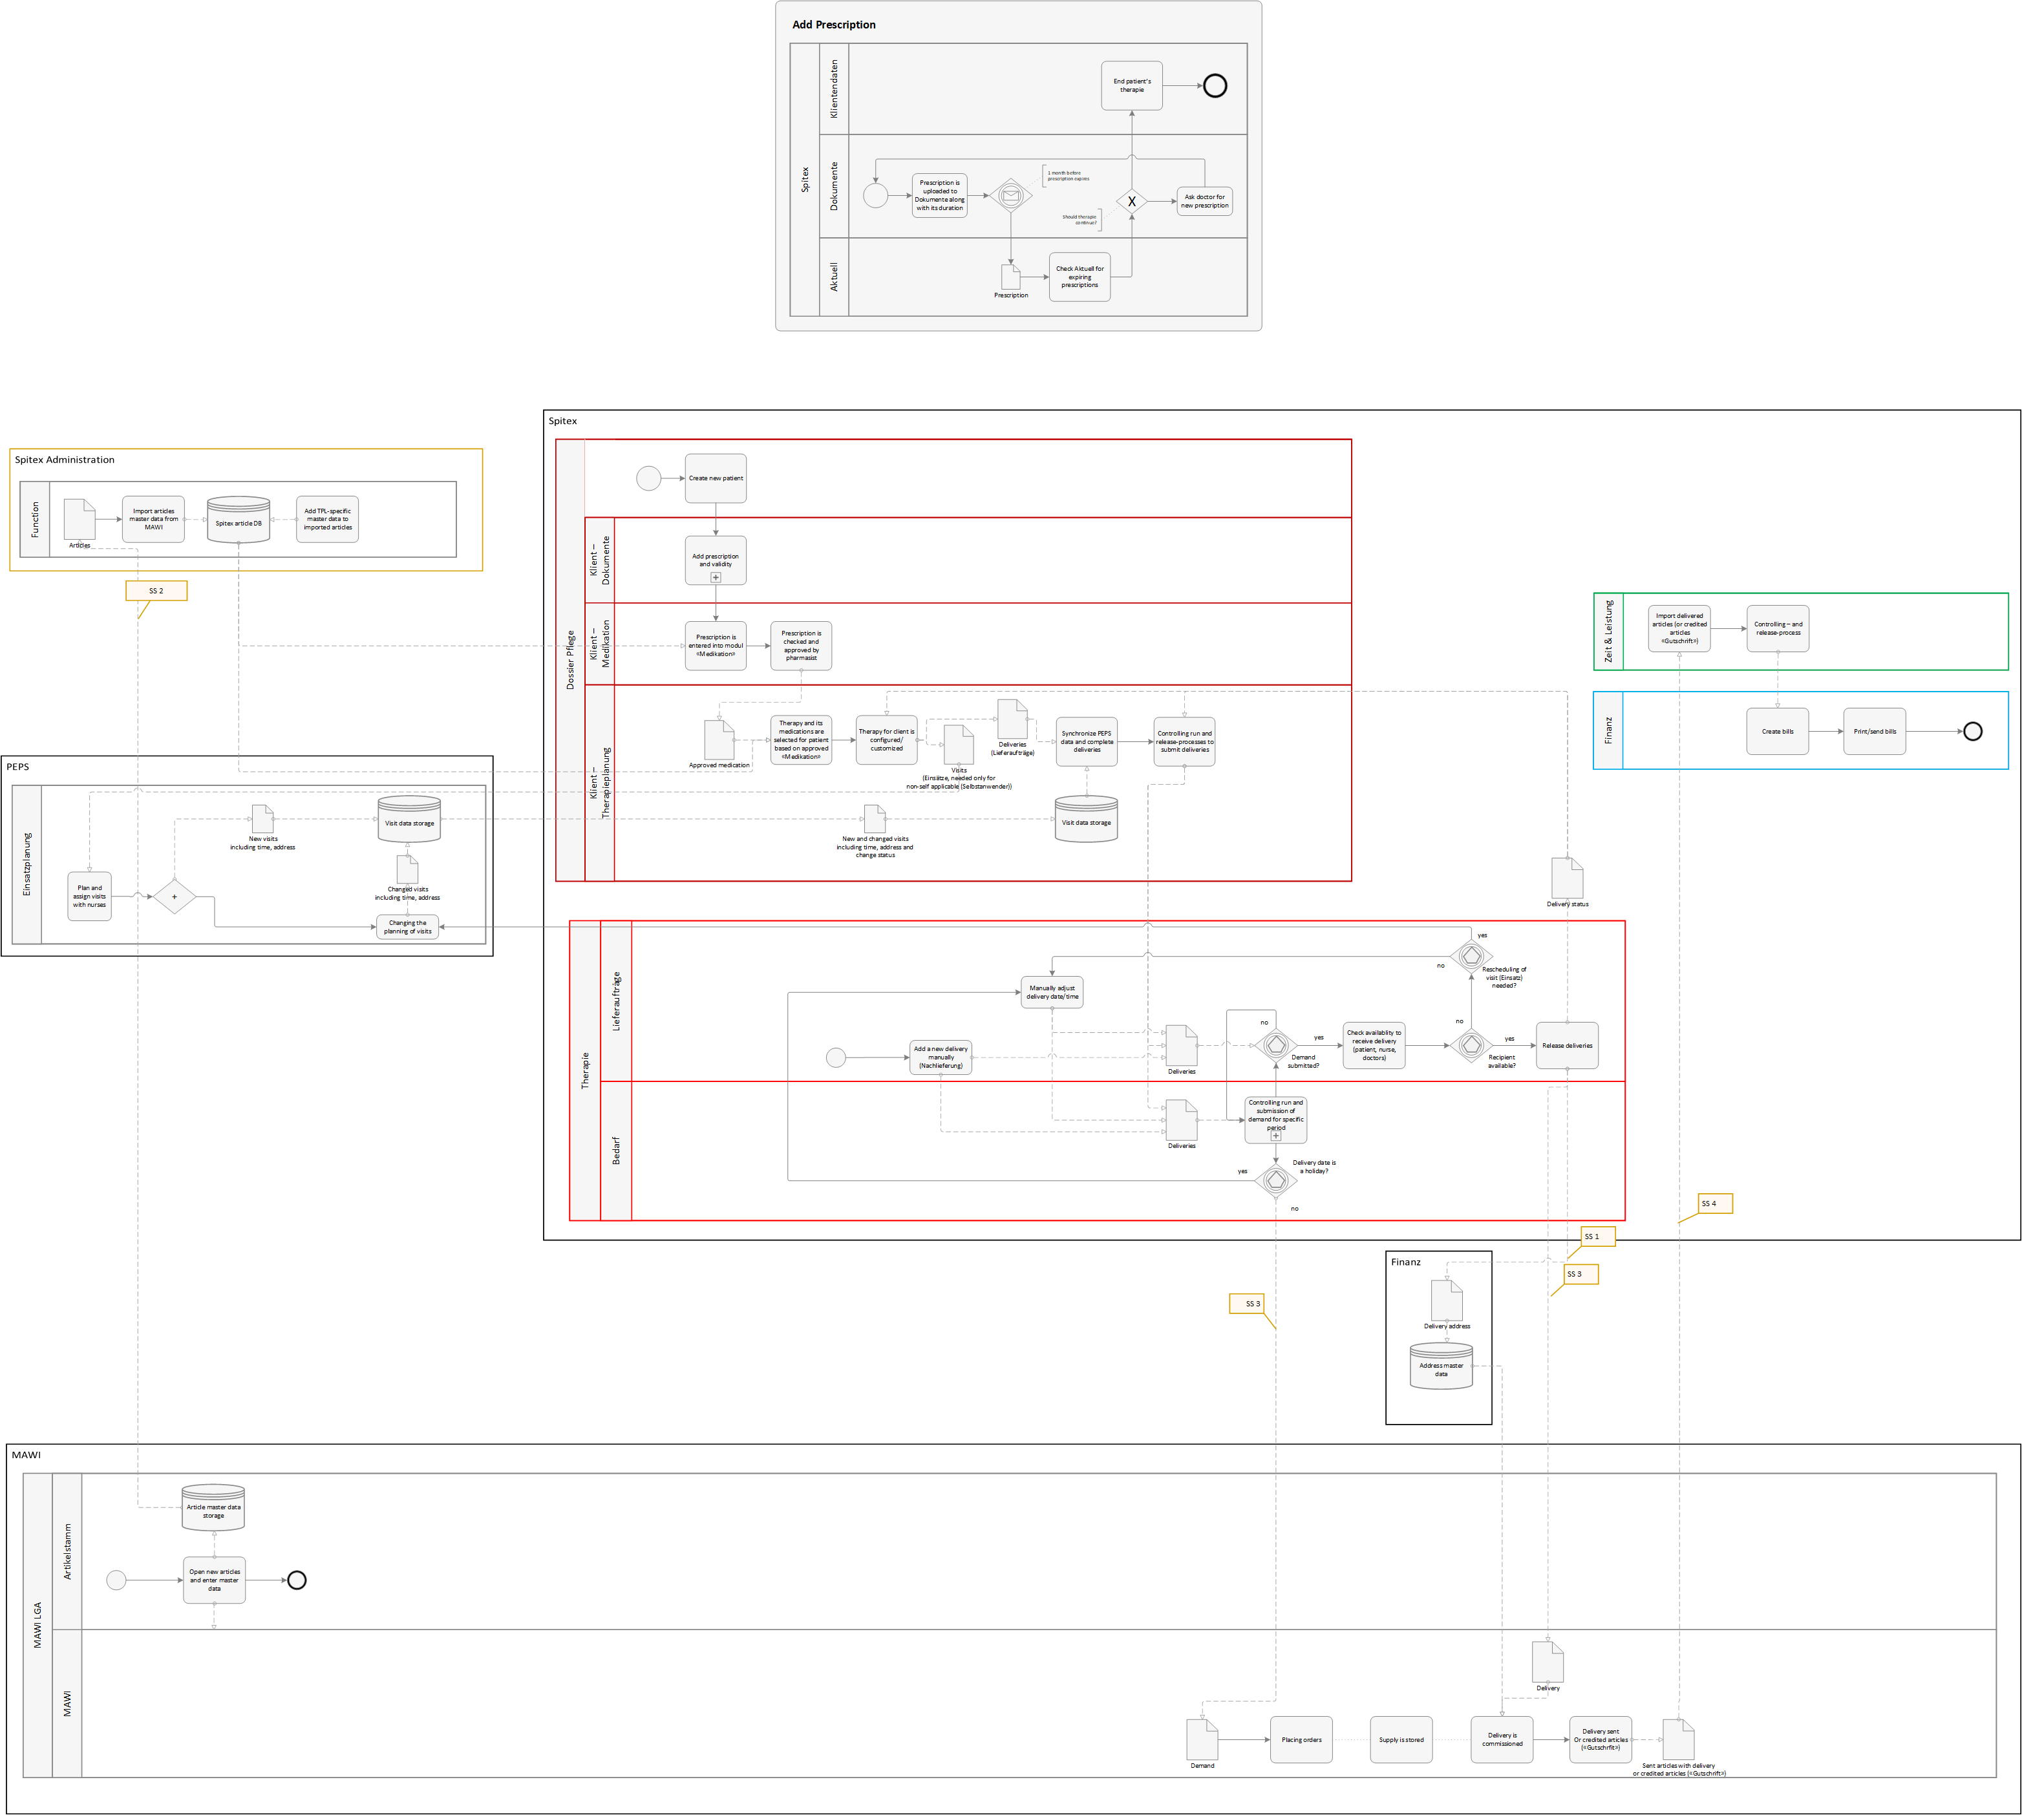Click the Spitex article DB datastore icon
Image resolution: width=2022 pixels, height=1815 pixels.
[x=239, y=520]
